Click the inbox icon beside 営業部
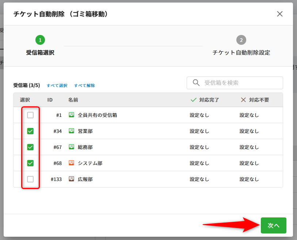This screenshot has width=297, height=240. click(71, 131)
